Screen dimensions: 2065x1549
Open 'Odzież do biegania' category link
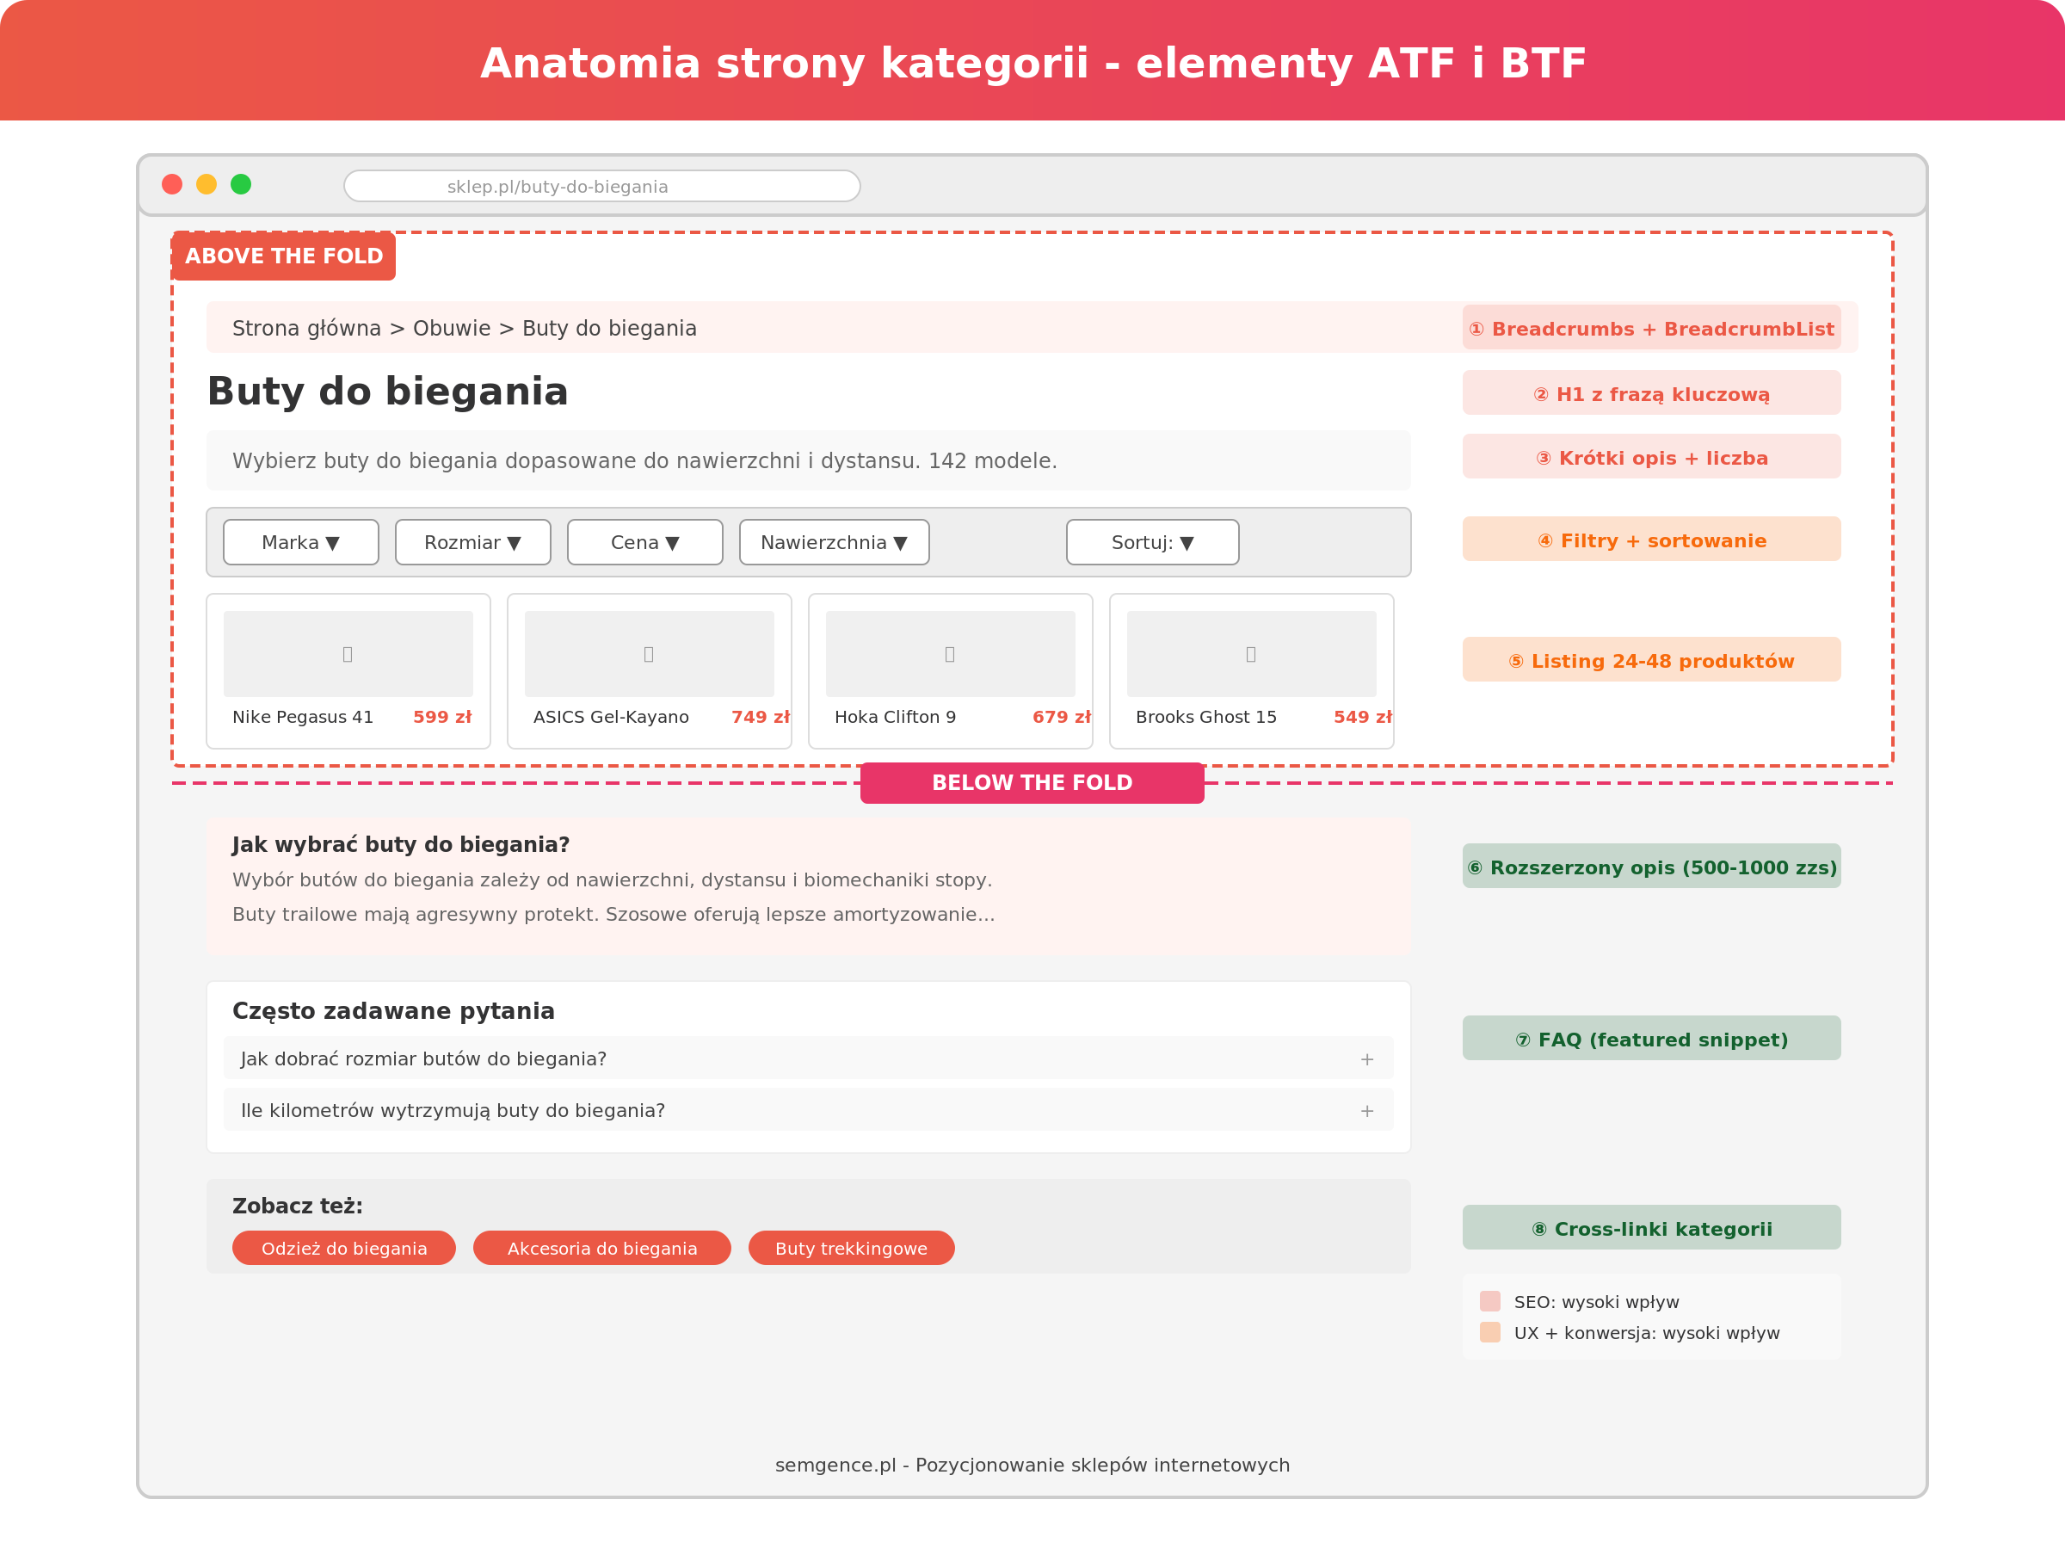click(344, 1249)
